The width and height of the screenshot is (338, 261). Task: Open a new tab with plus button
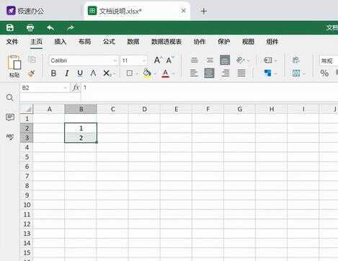point(204,11)
